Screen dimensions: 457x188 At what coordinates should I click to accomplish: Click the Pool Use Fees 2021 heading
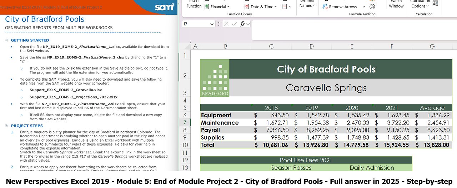pos(306,160)
